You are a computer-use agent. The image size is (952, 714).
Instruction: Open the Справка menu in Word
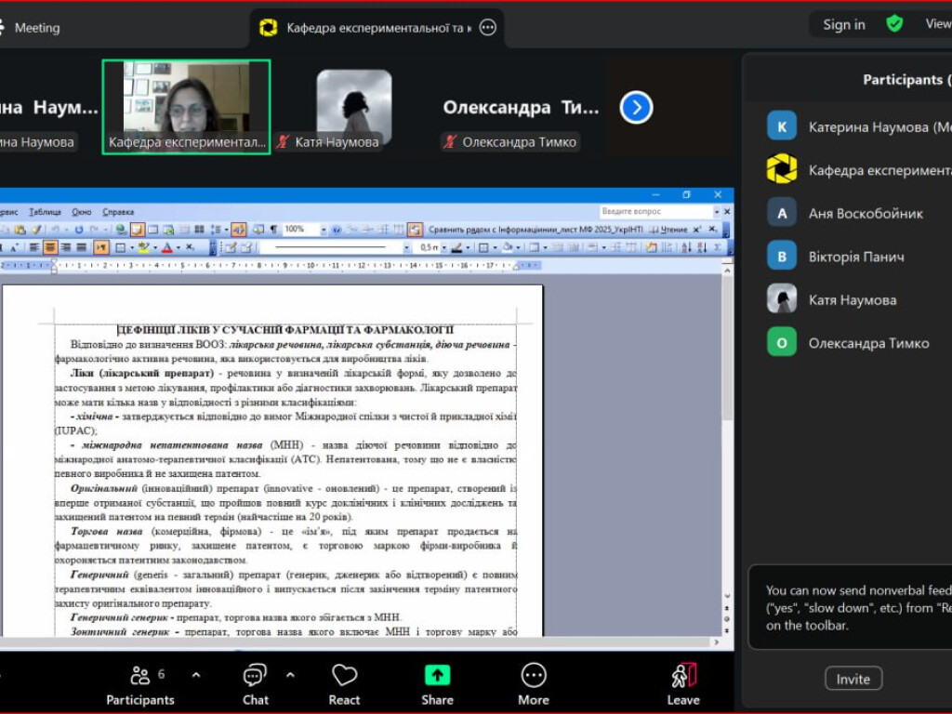pyautogui.click(x=118, y=212)
